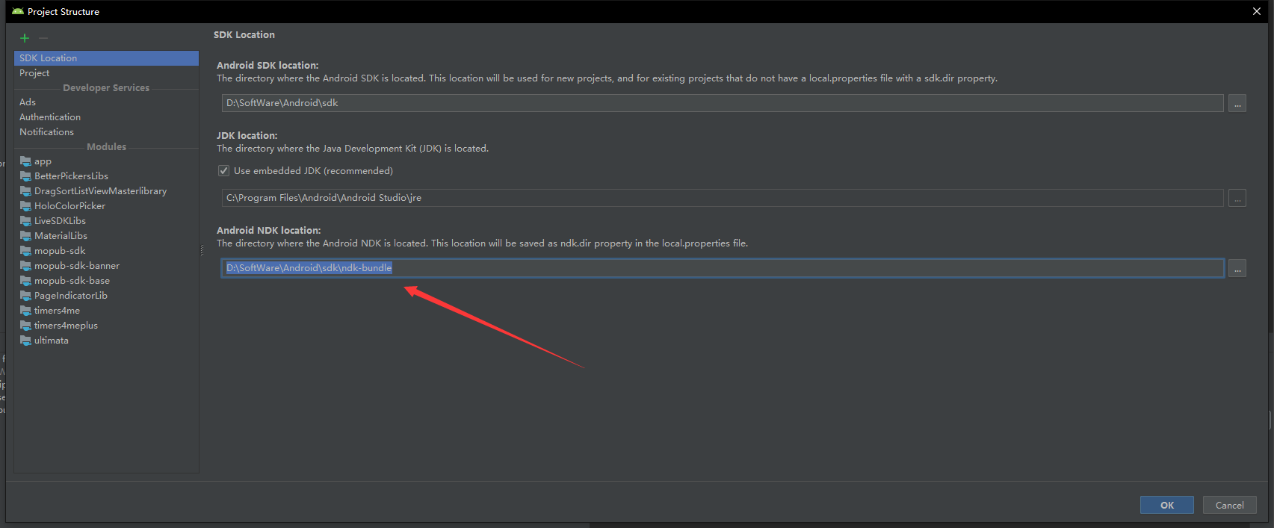Select HoloColorPicker module
This screenshot has width=1274, height=528.
106,206
